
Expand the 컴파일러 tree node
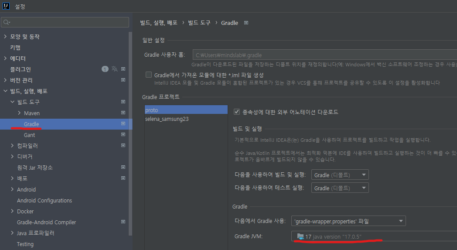tap(12, 145)
